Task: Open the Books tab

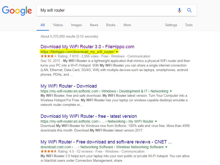Action: (111, 25)
